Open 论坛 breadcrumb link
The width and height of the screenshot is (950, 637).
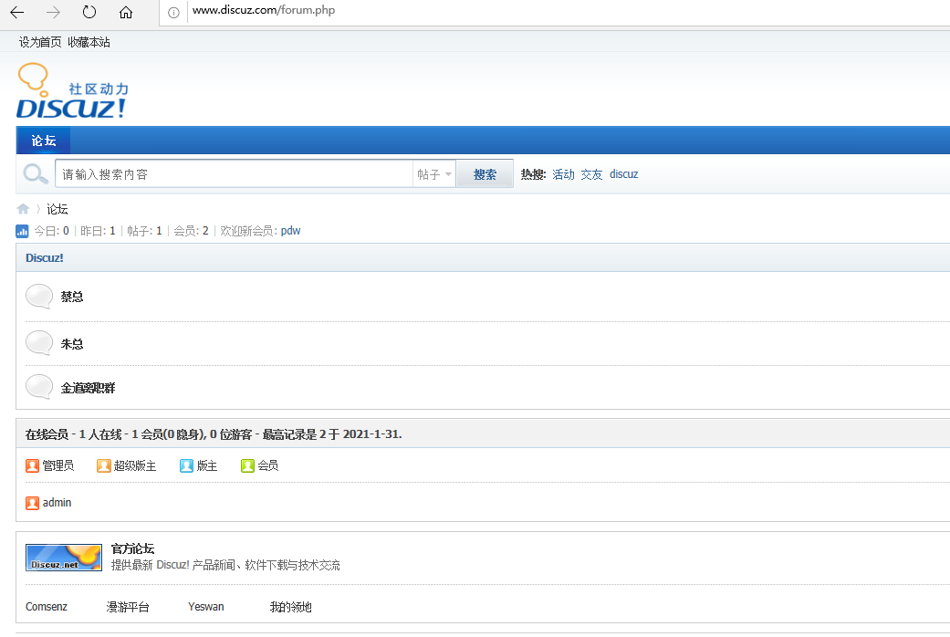point(57,209)
